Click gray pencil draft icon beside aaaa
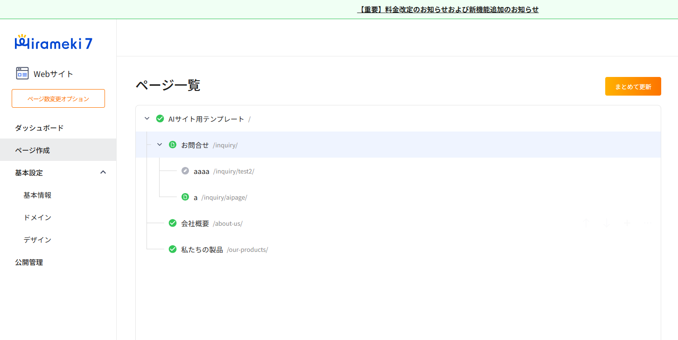The width and height of the screenshot is (678, 340). (185, 171)
